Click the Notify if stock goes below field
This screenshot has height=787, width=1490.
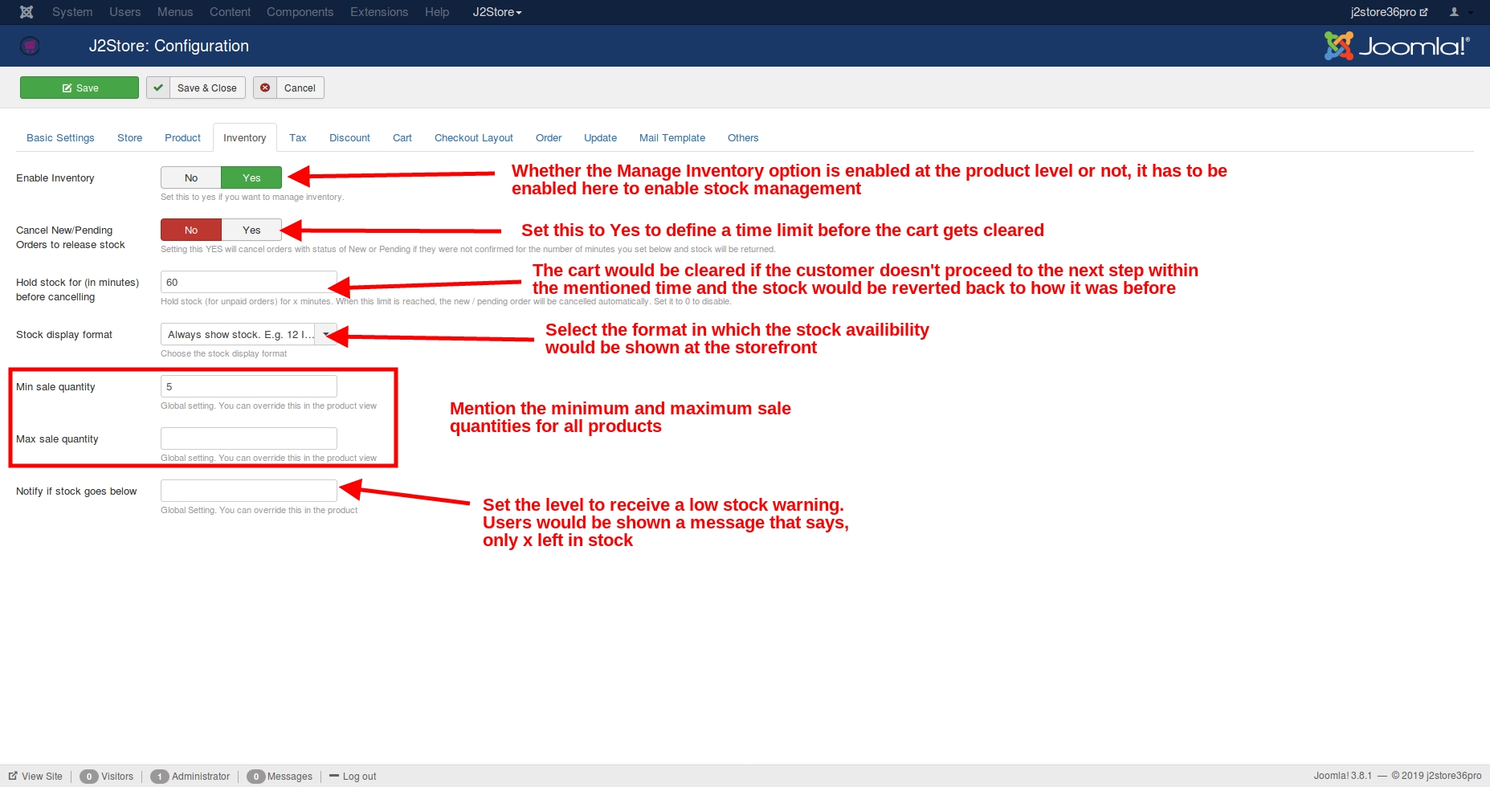tap(249, 491)
